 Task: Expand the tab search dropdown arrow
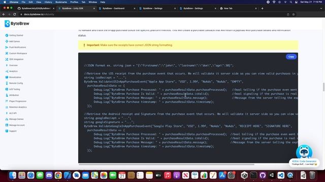pyautogui.click(x=321, y=9)
